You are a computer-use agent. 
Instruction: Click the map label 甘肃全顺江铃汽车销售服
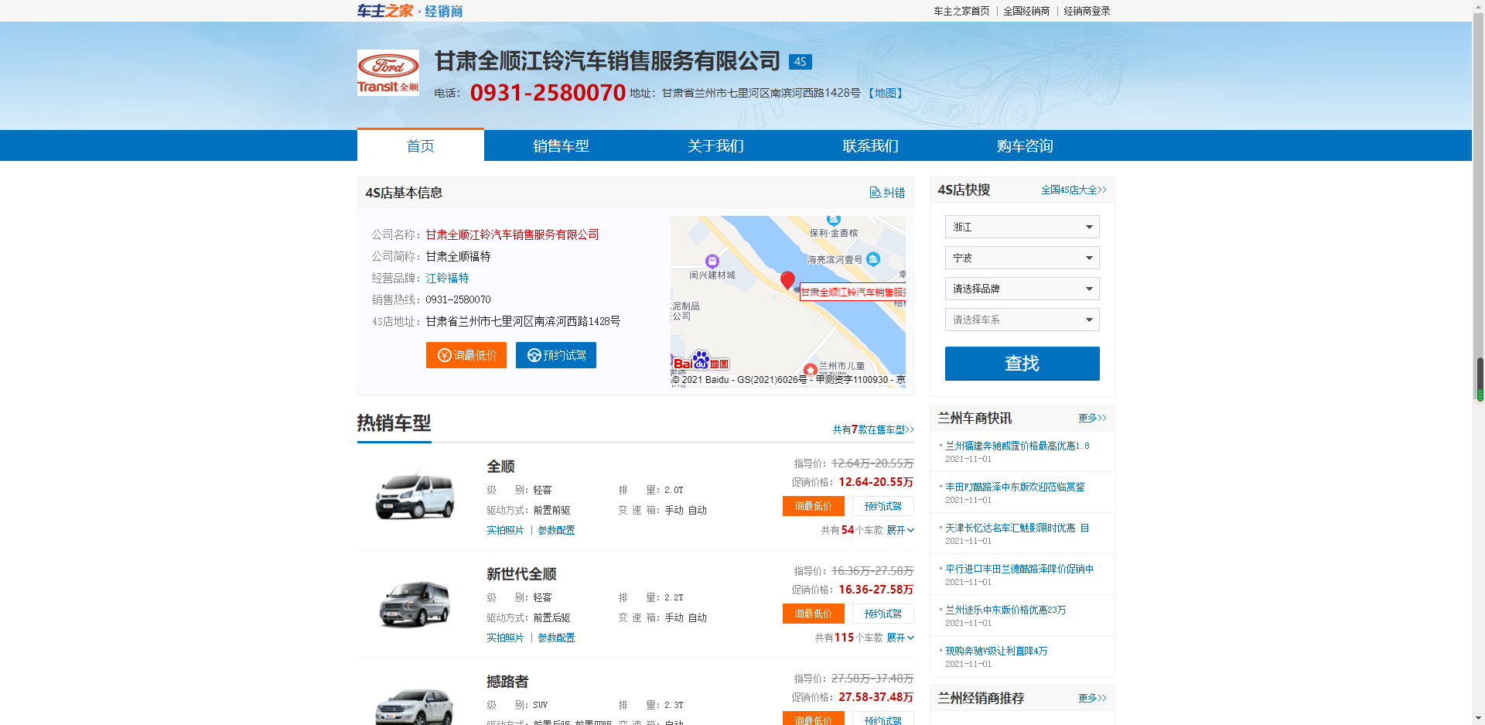tap(852, 292)
